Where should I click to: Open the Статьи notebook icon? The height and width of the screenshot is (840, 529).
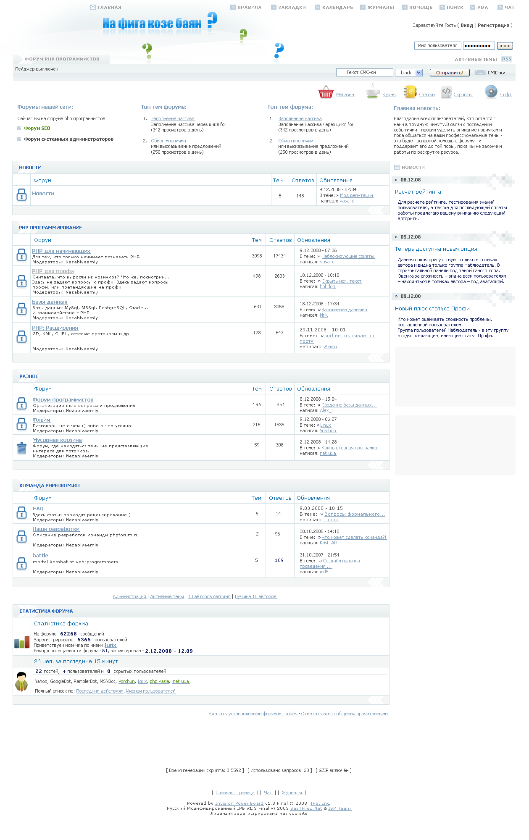(410, 92)
